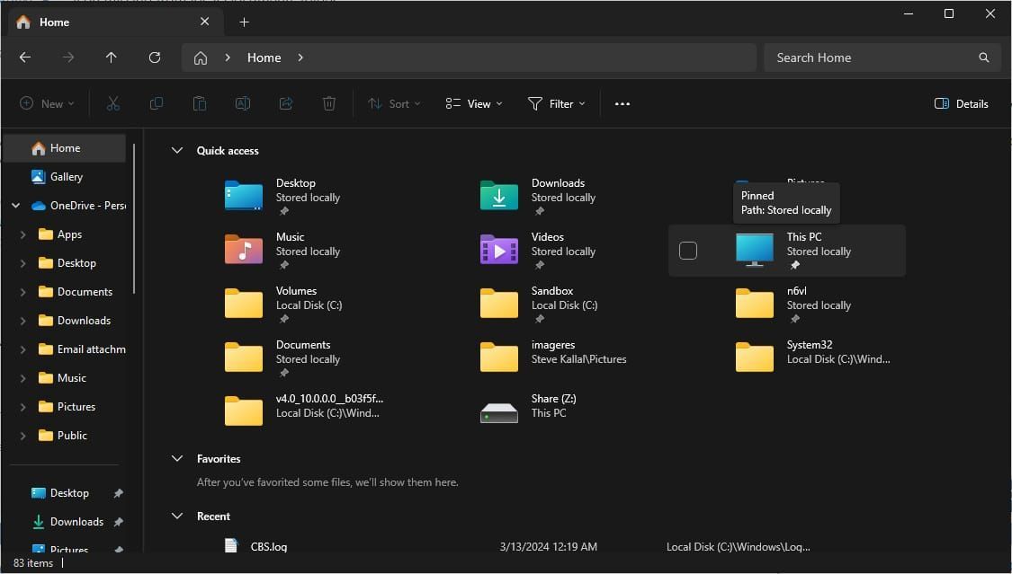Click the home icon in the address bar
Screen dimensions: 1012x574
tap(199, 57)
